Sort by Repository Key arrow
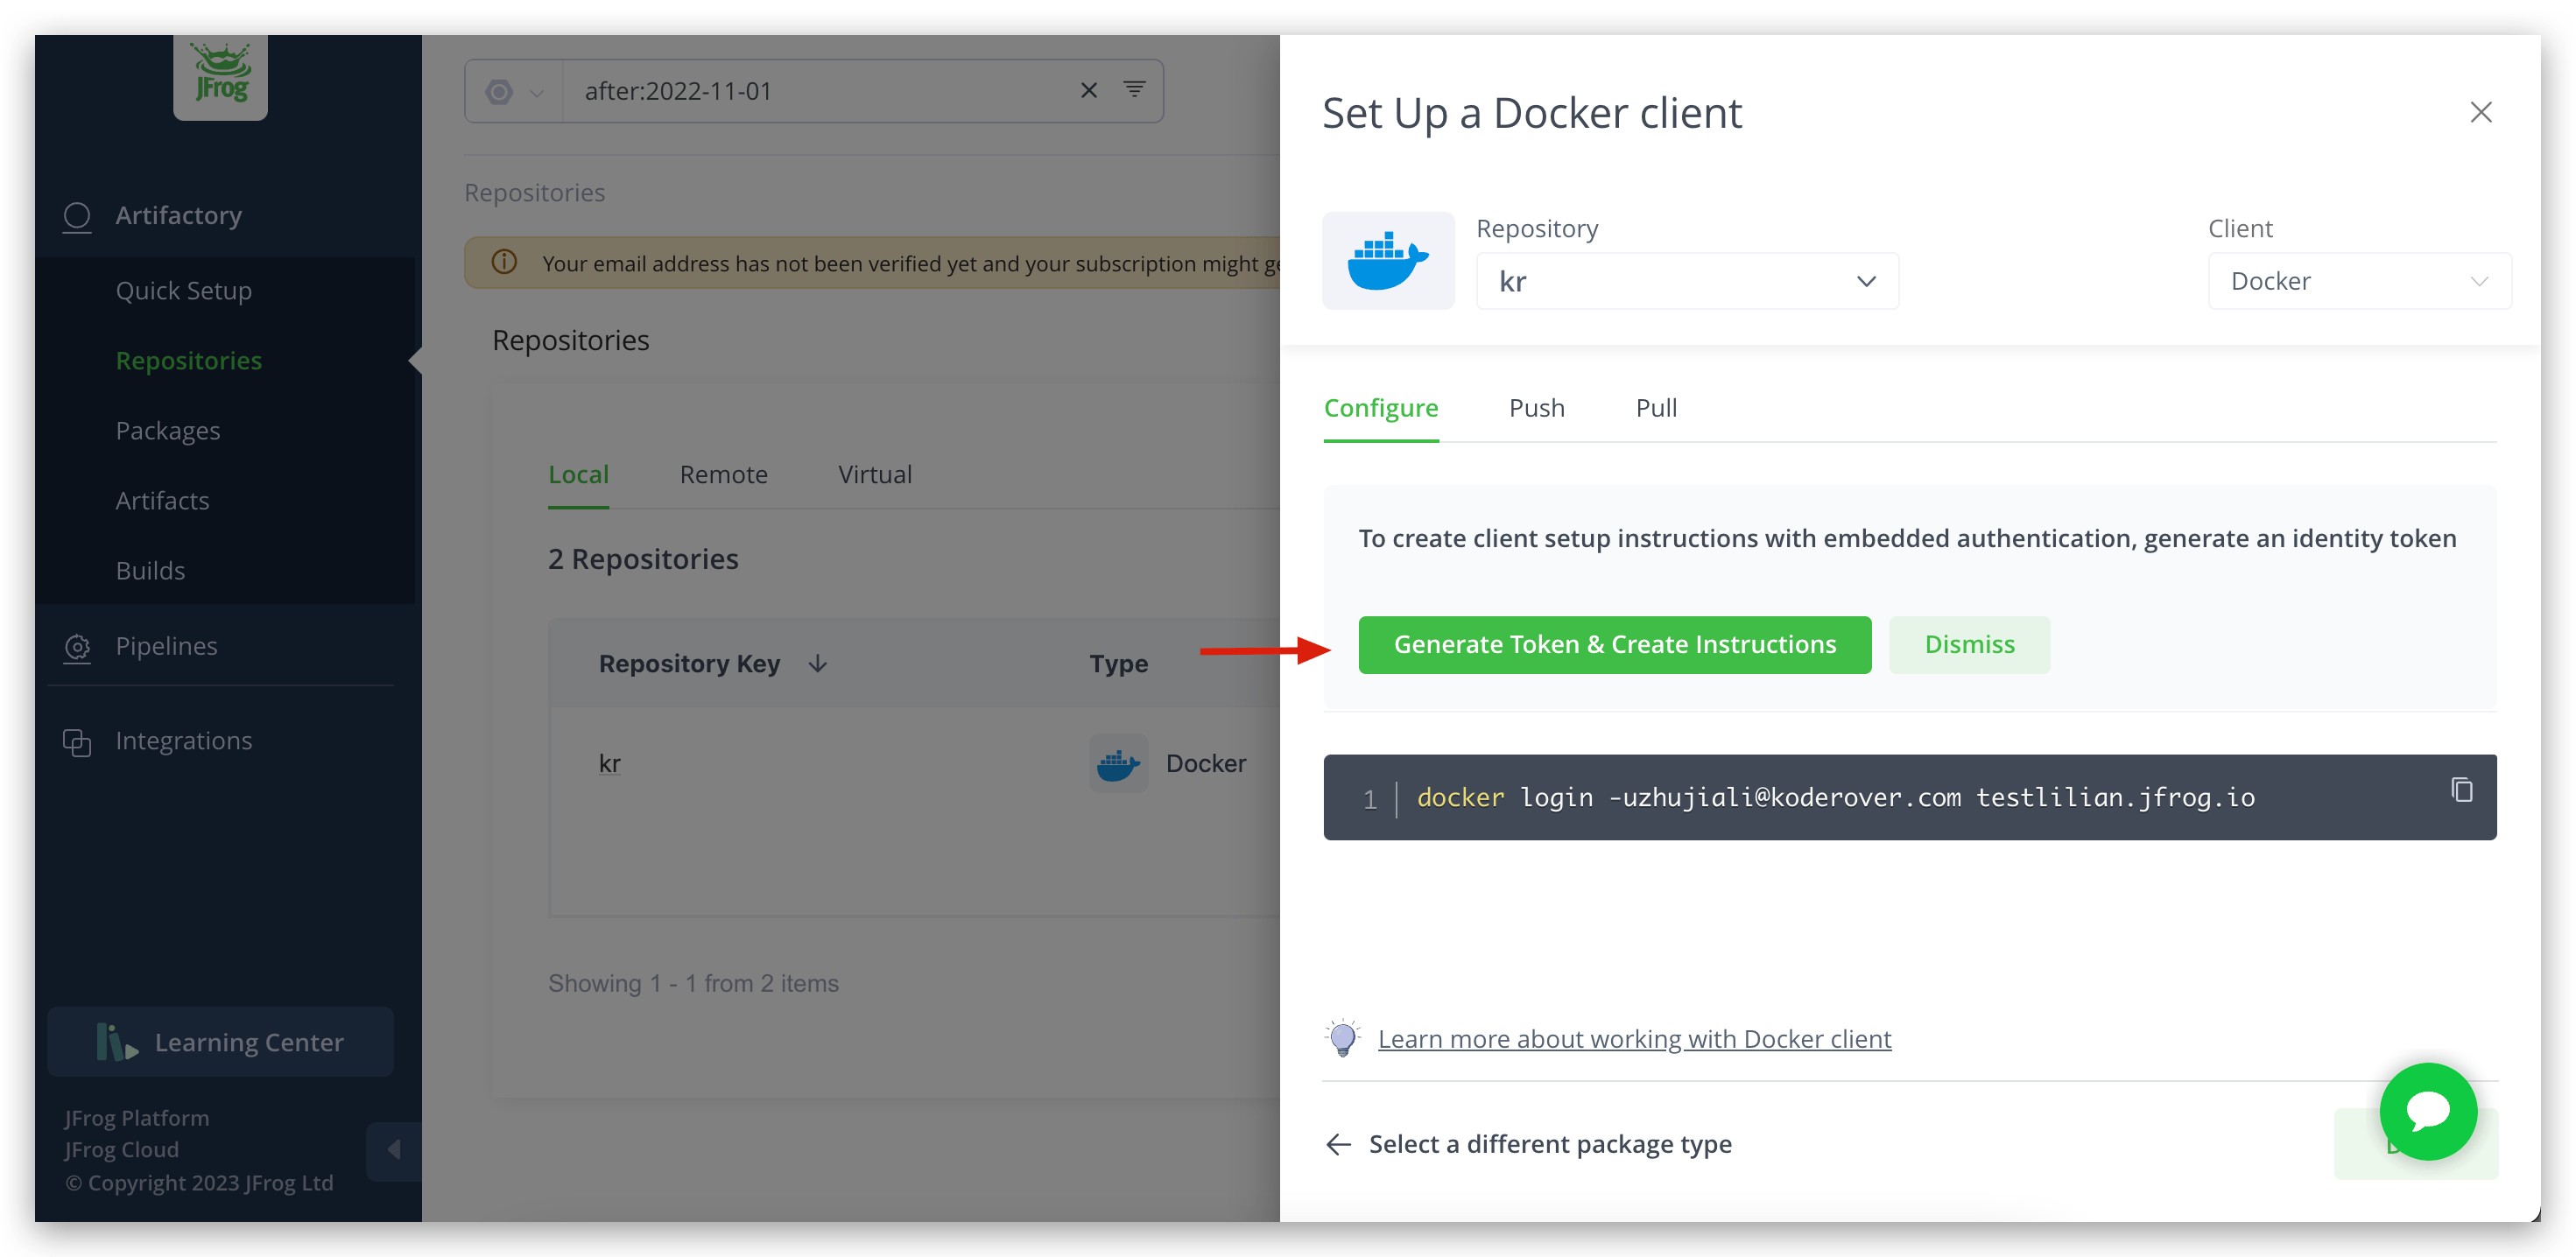 pyautogui.click(x=818, y=664)
